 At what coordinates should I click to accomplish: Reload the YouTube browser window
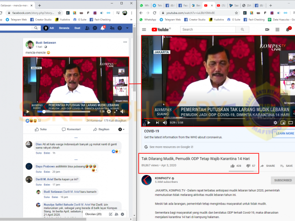click(x=154, y=13)
